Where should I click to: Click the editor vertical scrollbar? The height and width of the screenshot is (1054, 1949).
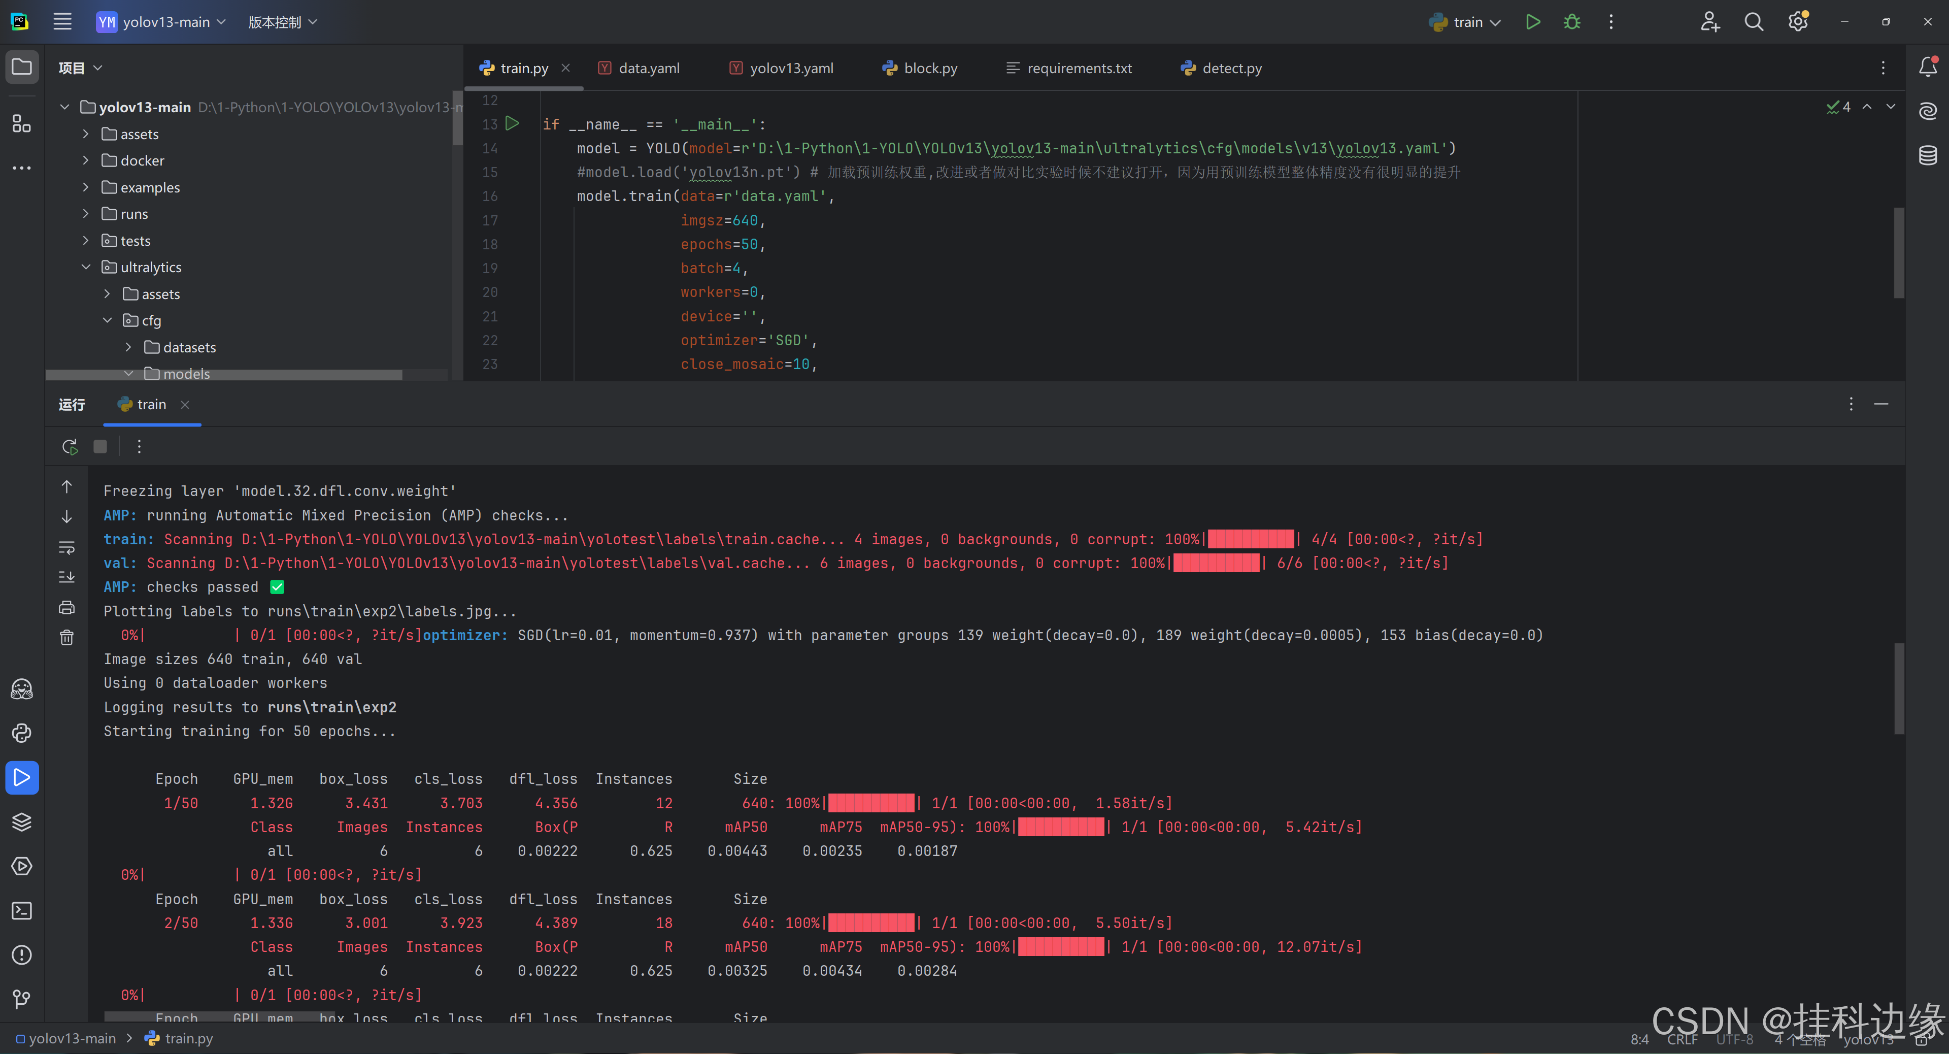coord(1898,253)
